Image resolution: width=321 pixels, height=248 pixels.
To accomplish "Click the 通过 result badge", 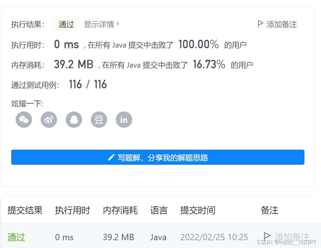I will pos(66,24).
